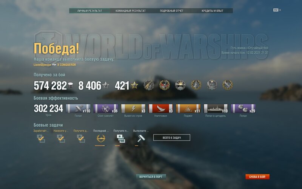Select the x10 citadel hits ribbon
Image resolution: width=302 pixels, height=189 pixels.
(x=216, y=108)
